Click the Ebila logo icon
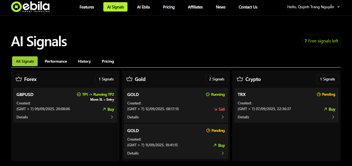 click(16, 7)
